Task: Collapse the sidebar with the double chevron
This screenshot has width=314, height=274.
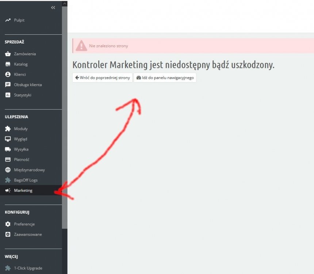Action: [53, 8]
